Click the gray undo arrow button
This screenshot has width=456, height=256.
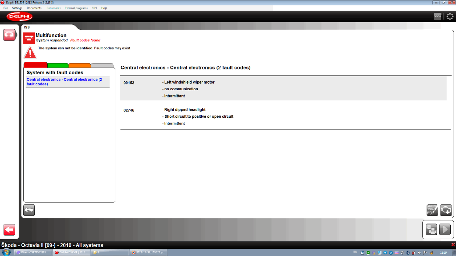pos(29,210)
